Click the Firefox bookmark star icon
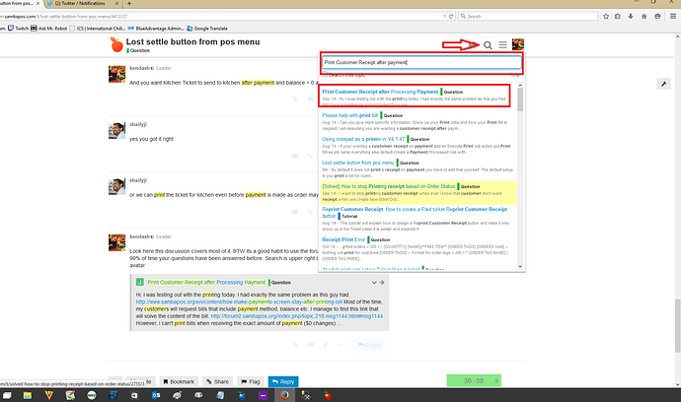The width and height of the screenshot is (681, 402). [x=606, y=16]
